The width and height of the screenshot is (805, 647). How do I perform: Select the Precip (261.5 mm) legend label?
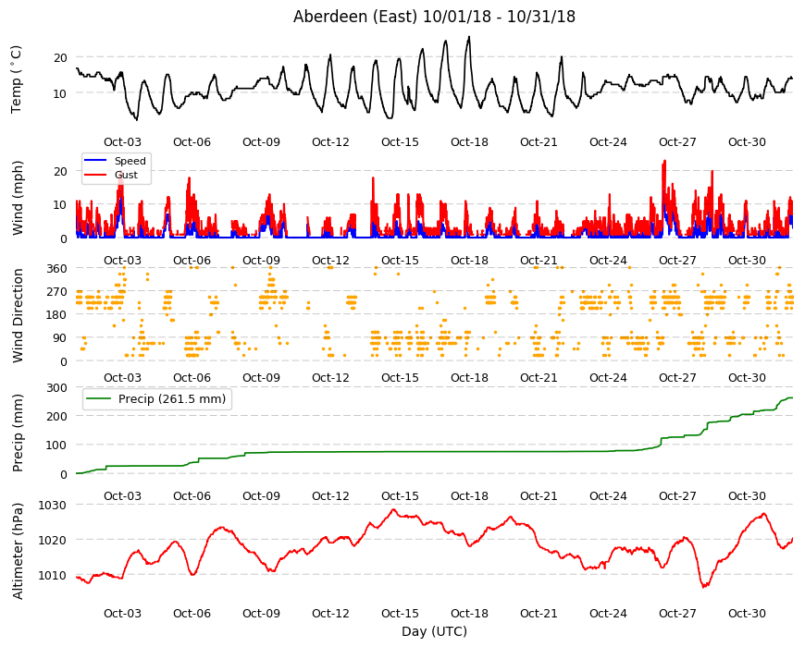(x=172, y=399)
